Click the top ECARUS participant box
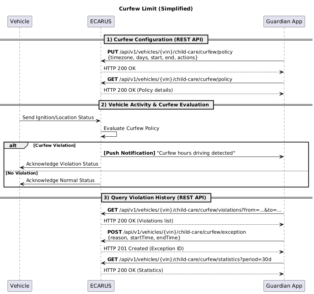The height and width of the screenshot is (294, 314). (101, 21)
